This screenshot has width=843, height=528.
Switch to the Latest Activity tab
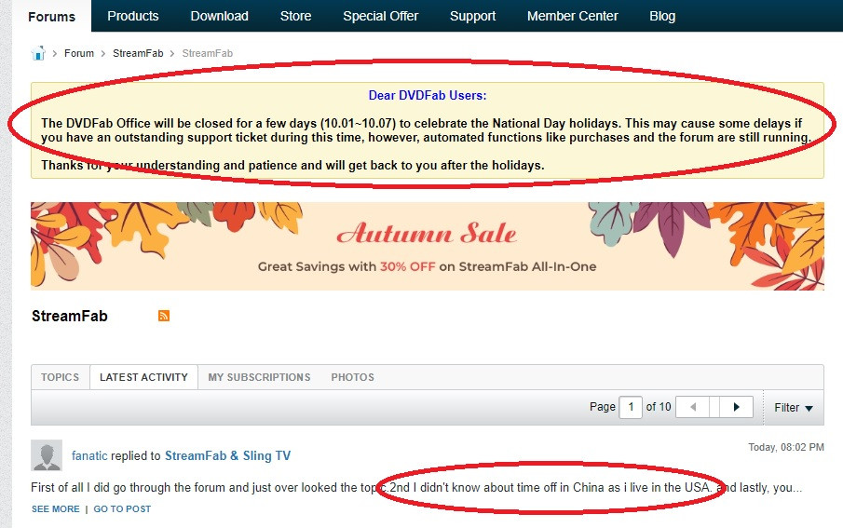(x=143, y=377)
